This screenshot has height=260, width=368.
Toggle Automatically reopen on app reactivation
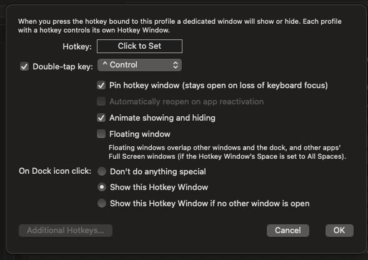tap(101, 101)
